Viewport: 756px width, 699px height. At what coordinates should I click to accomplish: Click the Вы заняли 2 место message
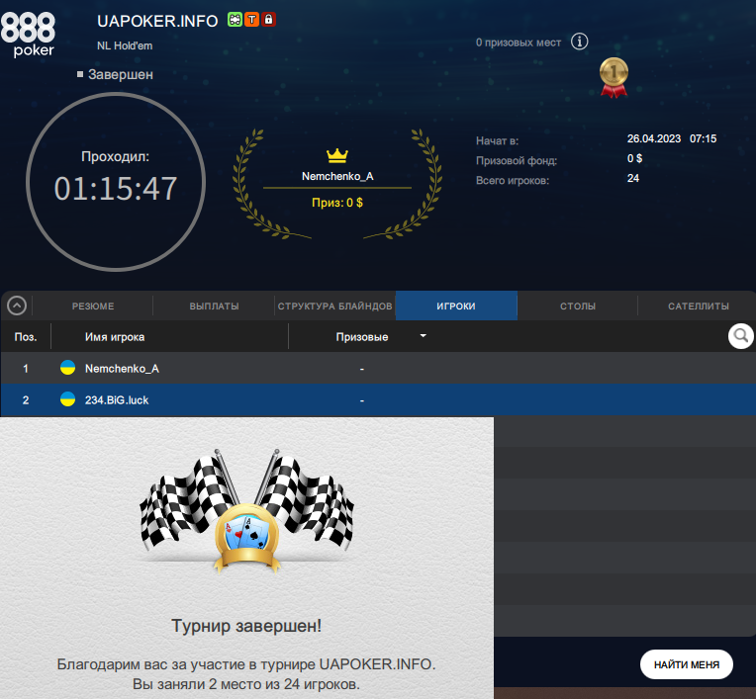[x=246, y=684]
